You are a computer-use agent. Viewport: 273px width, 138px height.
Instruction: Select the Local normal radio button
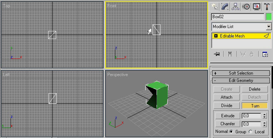tap(250, 131)
